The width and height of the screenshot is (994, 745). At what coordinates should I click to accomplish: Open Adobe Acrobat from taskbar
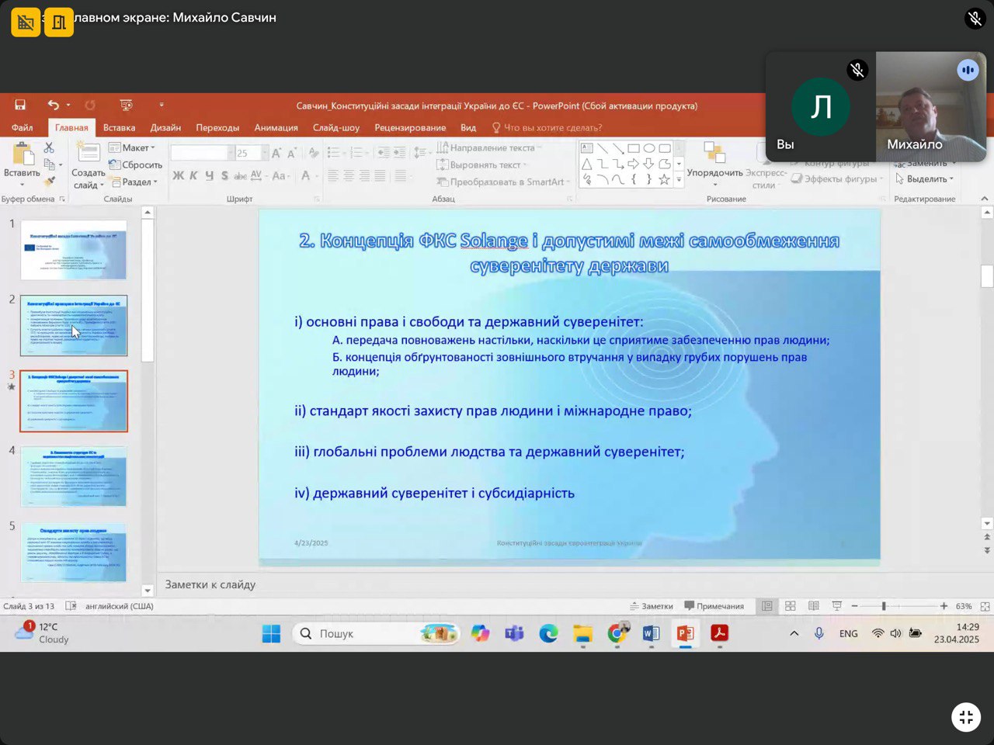[x=719, y=634]
